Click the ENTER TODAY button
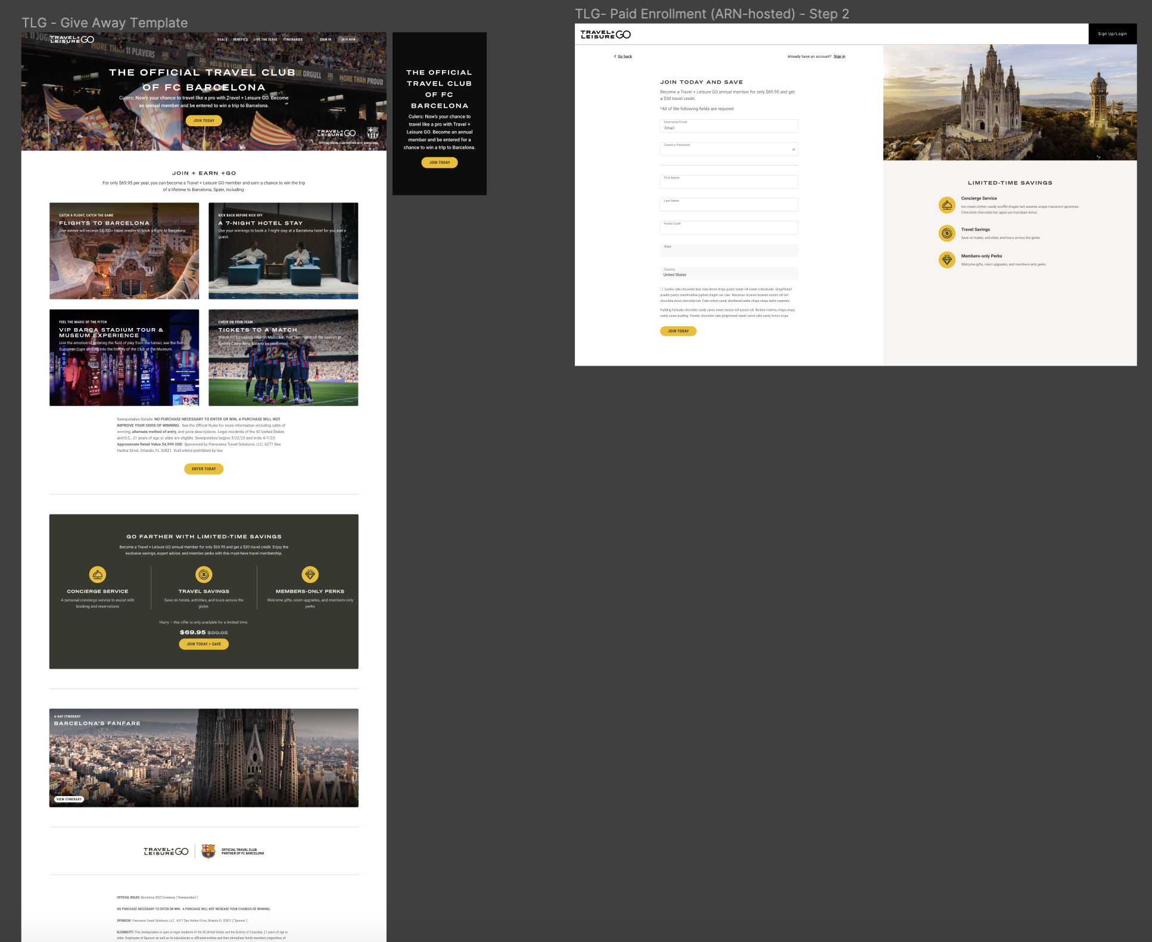The height and width of the screenshot is (942, 1152). (x=204, y=469)
